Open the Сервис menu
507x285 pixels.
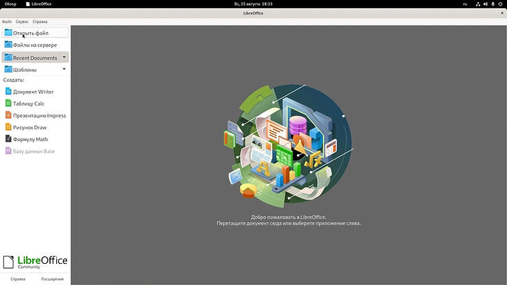(x=22, y=22)
